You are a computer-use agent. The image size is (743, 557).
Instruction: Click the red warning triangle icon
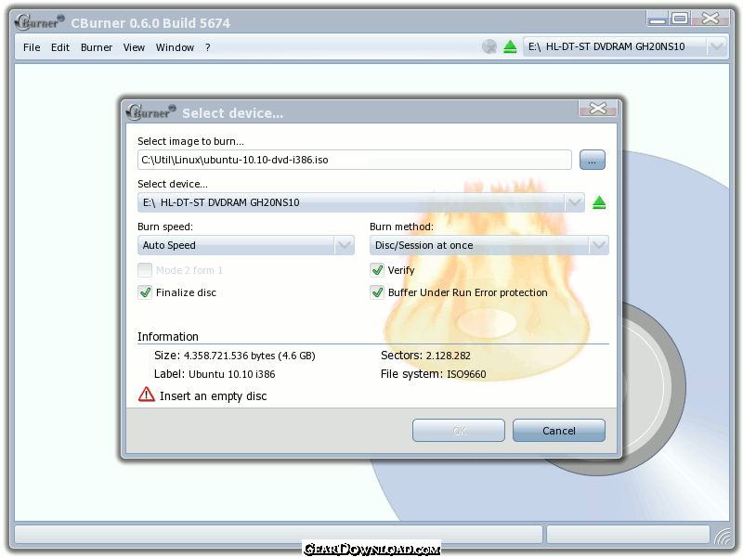point(146,395)
